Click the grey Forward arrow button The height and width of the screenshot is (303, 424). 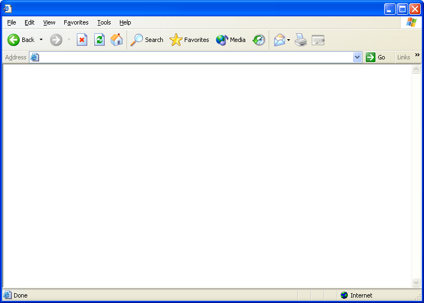[x=56, y=40]
